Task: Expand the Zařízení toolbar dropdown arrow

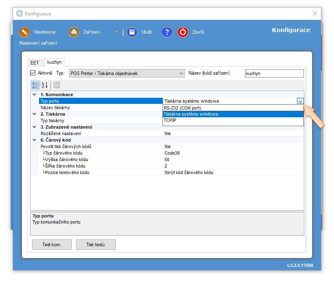Action: click(x=117, y=32)
